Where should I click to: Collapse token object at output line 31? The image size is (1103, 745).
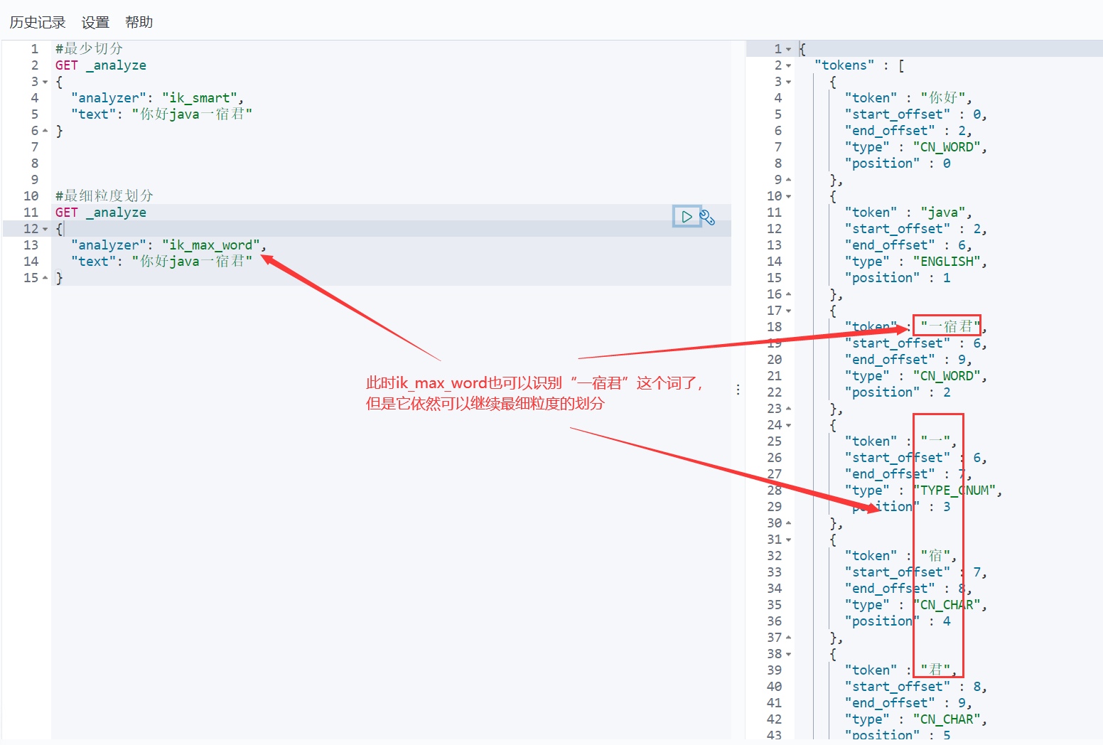click(x=789, y=540)
